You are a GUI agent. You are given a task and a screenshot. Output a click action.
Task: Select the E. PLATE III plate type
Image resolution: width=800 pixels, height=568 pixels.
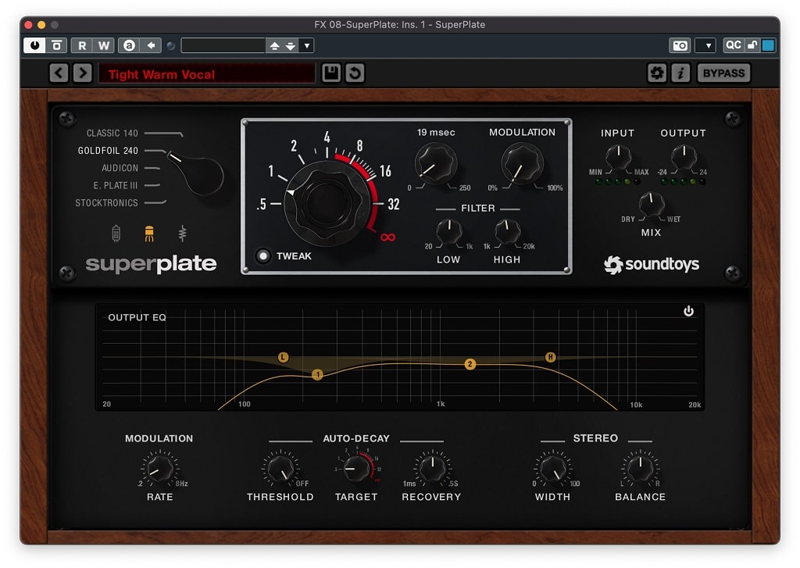point(116,185)
